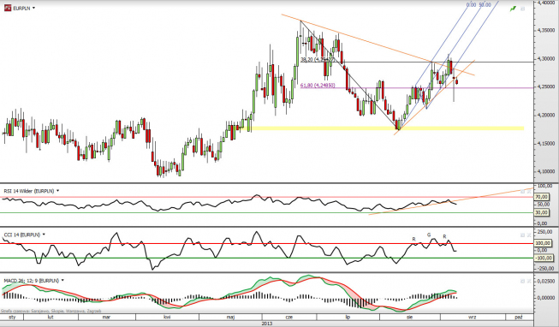Screen dimensions: 559x327
Task: Maximize the CCI indicator pane
Action: 523,235
